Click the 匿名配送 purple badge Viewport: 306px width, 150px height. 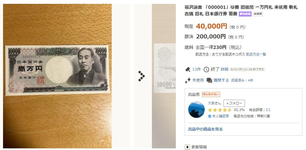tap(245, 14)
